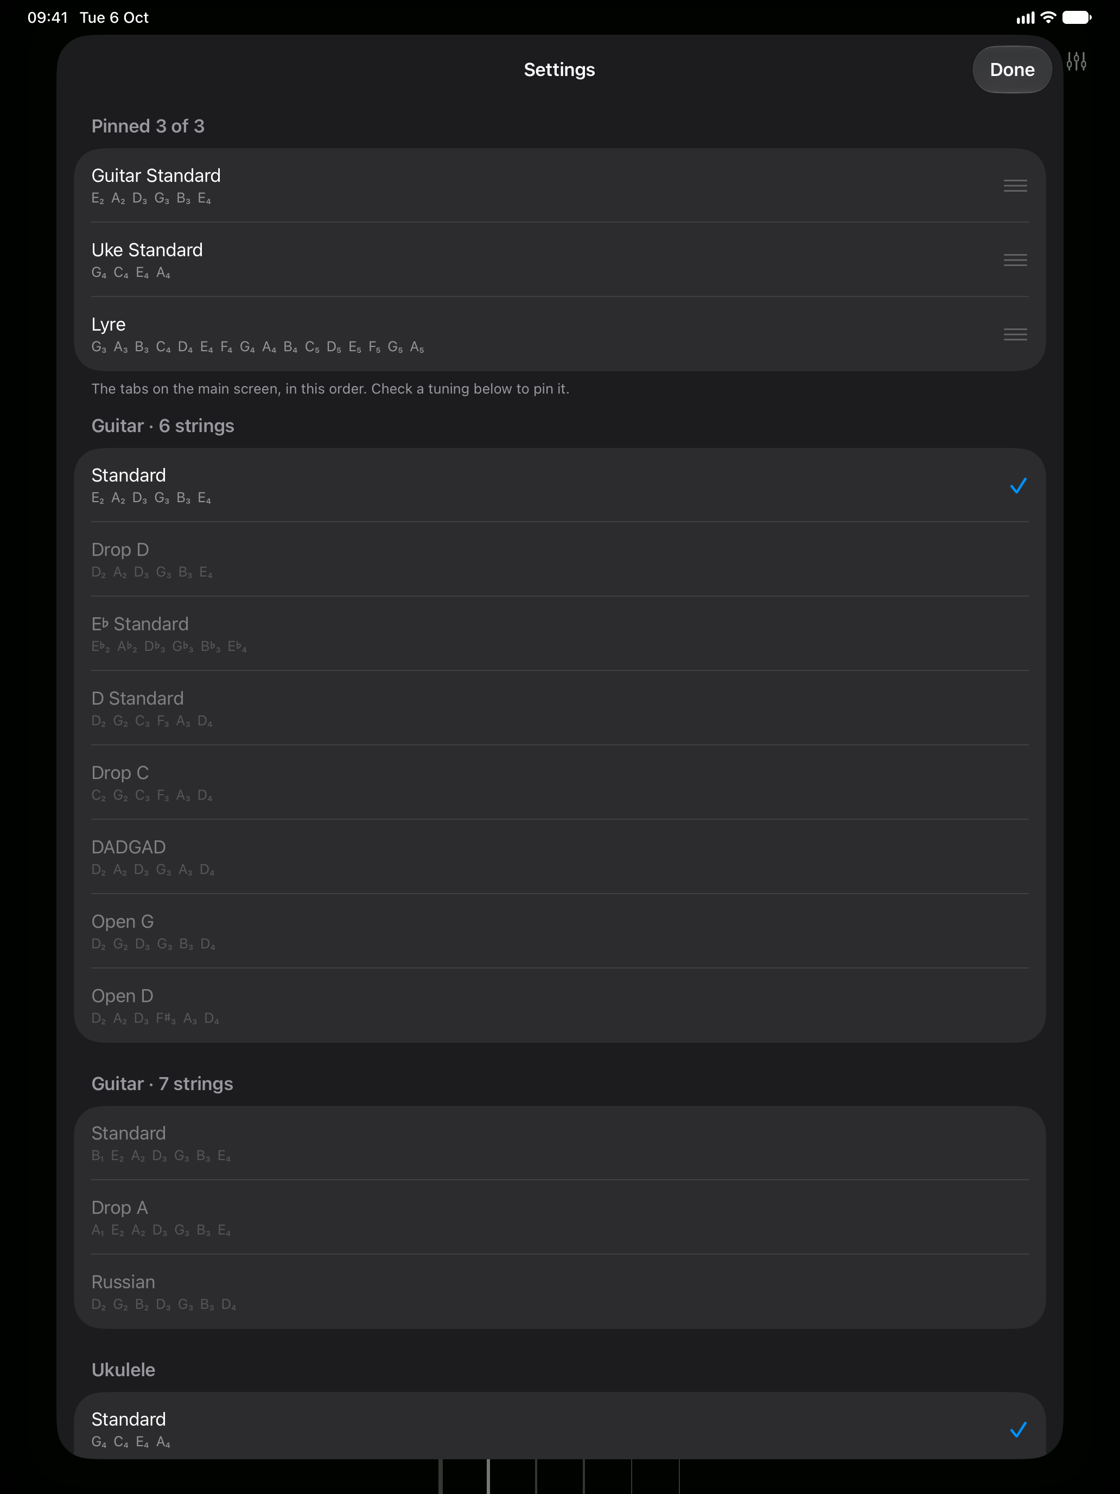Viewport: 1120px width, 1494px height.
Task: Open the mixer sliders icon behind Settings
Action: tap(1076, 61)
